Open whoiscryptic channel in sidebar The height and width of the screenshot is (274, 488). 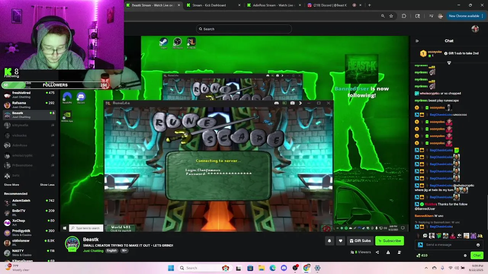[29, 155]
